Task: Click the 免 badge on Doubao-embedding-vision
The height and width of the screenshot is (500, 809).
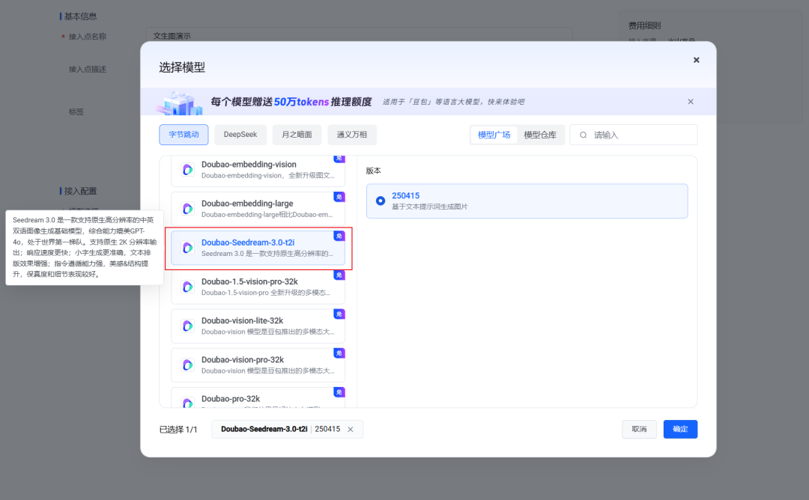Action: point(340,158)
